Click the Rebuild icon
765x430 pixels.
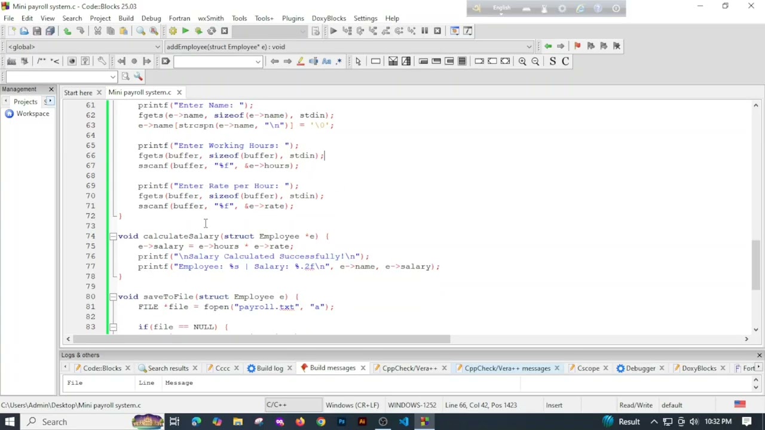[x=211, y=31]
